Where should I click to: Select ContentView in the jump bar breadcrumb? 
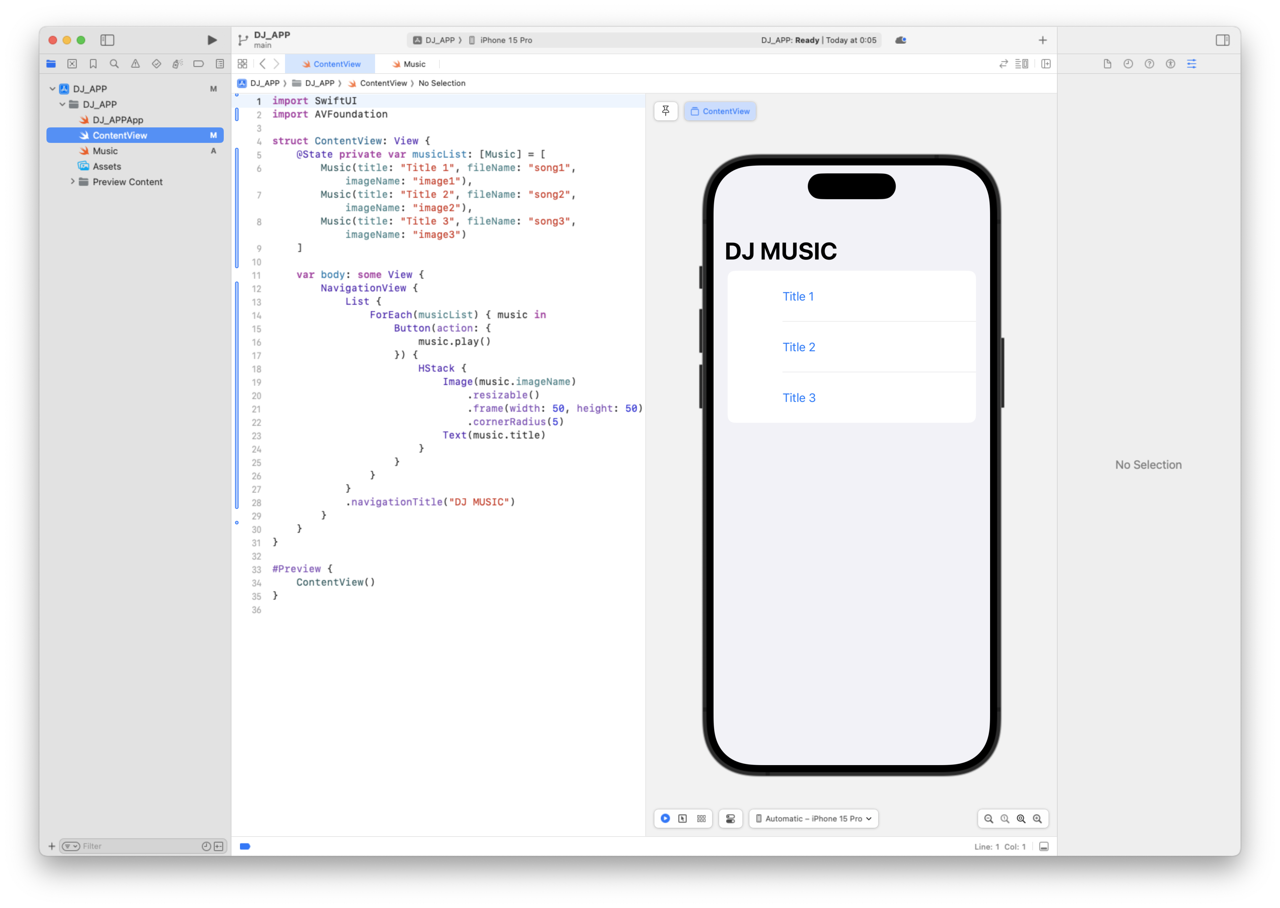click(384, 83)
